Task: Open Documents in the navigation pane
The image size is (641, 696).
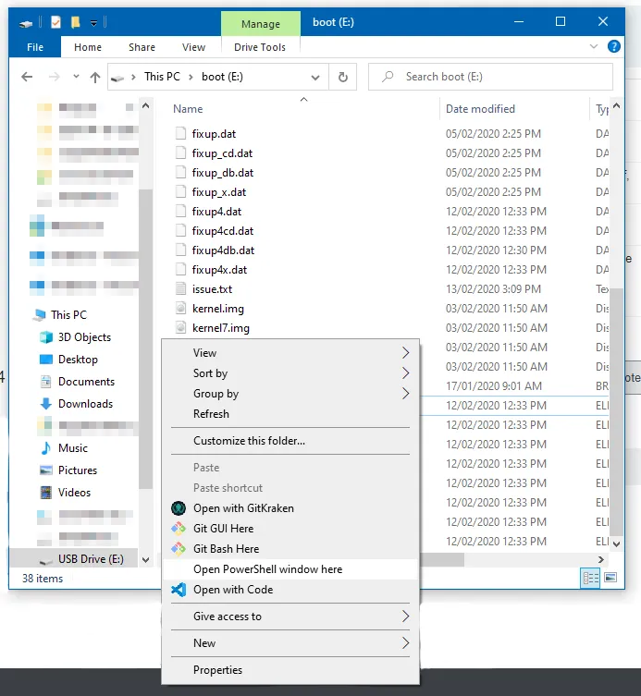Action: pyautogui.click(x=86, y=382)
